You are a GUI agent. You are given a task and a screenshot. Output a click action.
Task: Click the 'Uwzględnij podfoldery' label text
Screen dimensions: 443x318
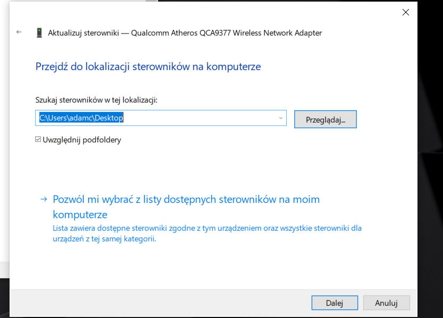pos(82,140)
